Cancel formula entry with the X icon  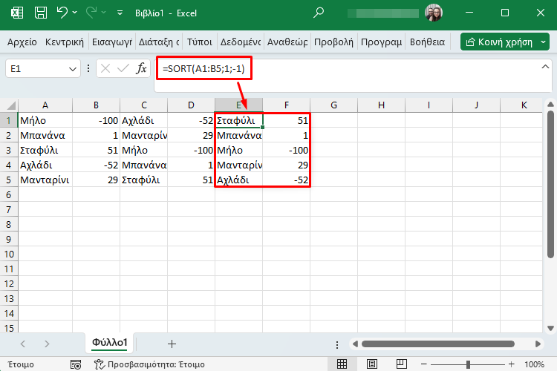pyautogui.click(x=105, y=68)
